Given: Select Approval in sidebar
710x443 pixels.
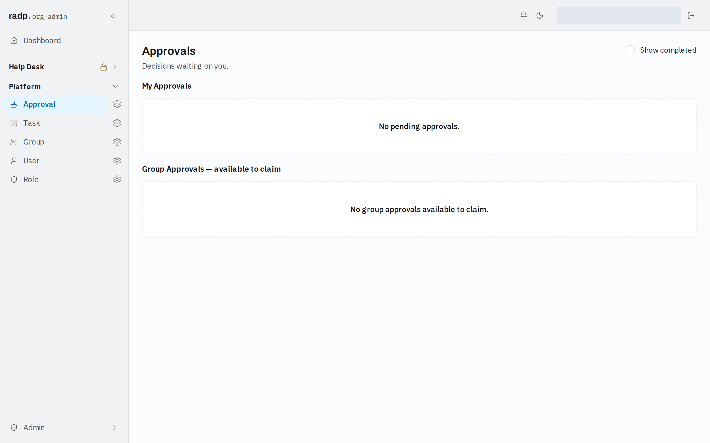Looking at the screenshot, I should click(56, 104).
